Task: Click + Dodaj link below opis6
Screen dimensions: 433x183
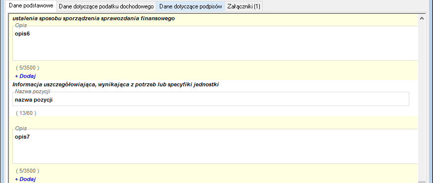Action: 25,76
